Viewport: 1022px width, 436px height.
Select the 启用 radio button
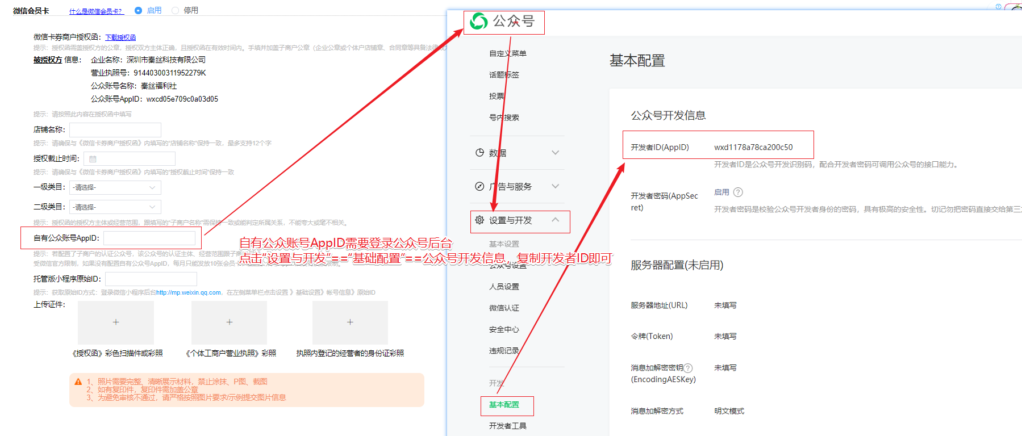(x=138, y=10)
